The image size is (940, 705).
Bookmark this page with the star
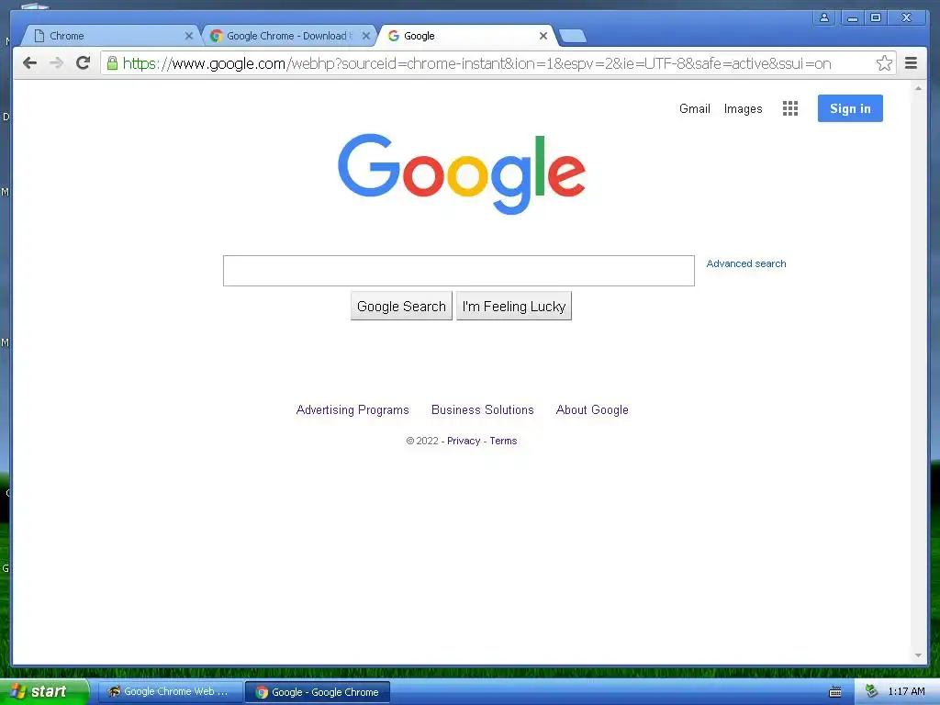click(x=884, y=63)
